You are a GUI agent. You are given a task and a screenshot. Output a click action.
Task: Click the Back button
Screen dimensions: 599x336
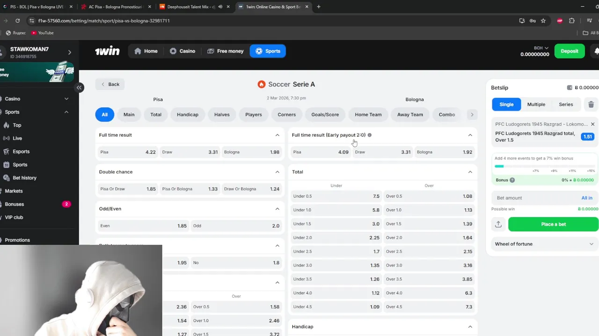(x=110, y=84)
